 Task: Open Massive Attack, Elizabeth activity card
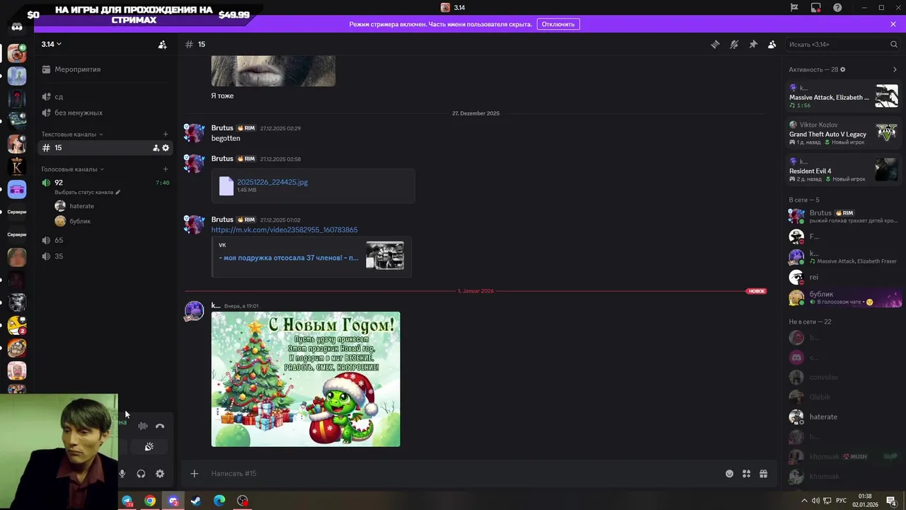(x=843, y=96)
